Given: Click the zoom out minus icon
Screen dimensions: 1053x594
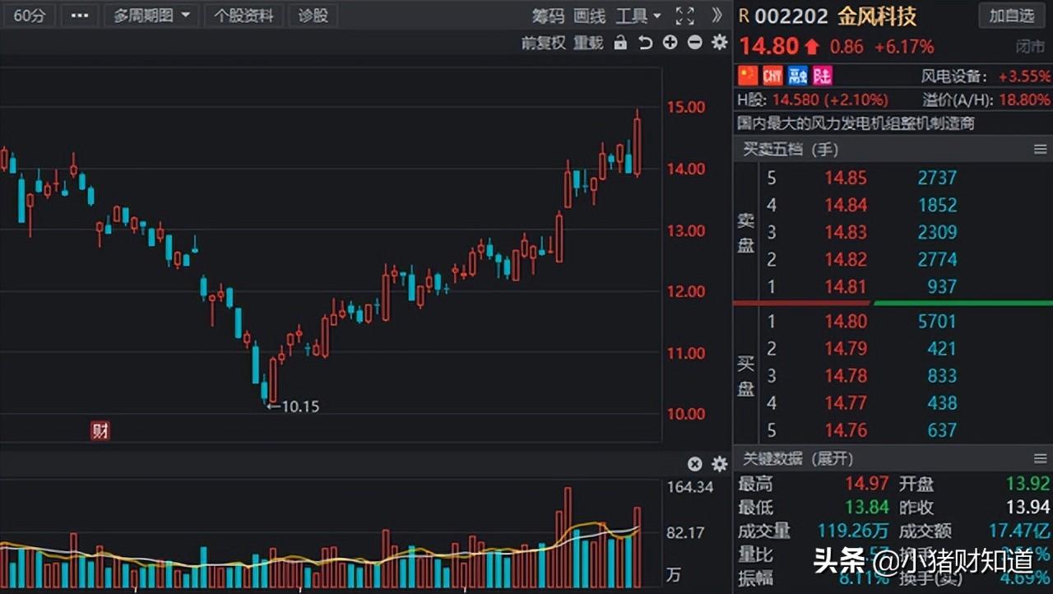Looking at the screenshot, I should click(694, 42).
